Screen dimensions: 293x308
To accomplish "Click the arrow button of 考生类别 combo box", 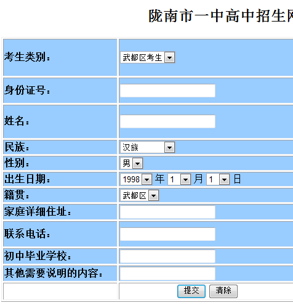I will click(170, 57).
